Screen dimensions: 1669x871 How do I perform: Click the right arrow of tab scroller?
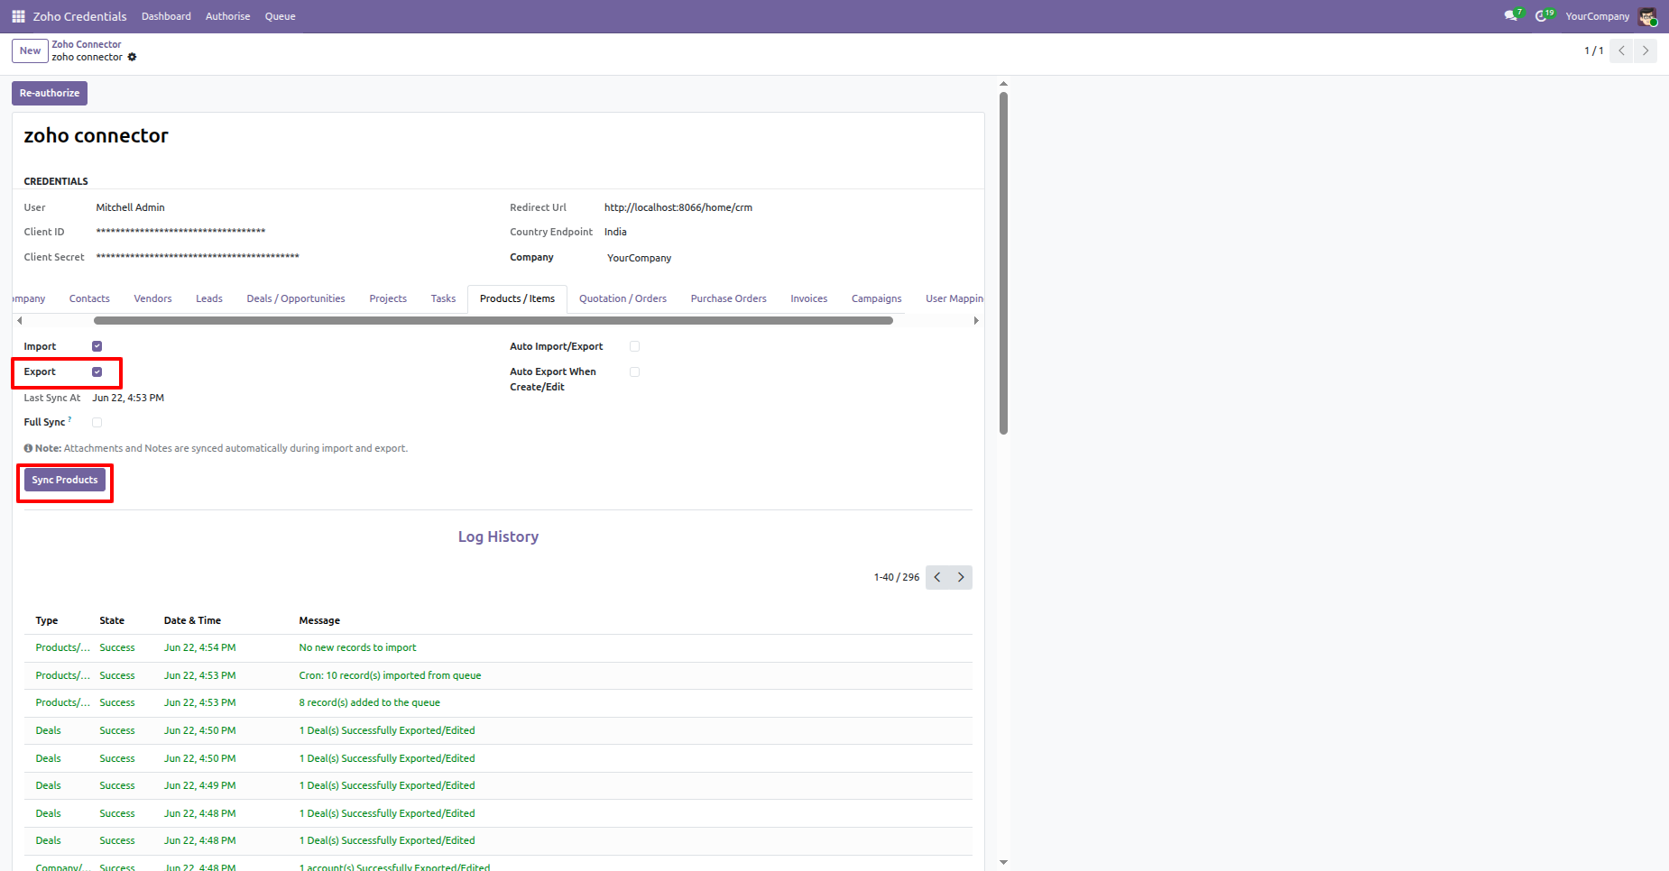tap(976, 320)
